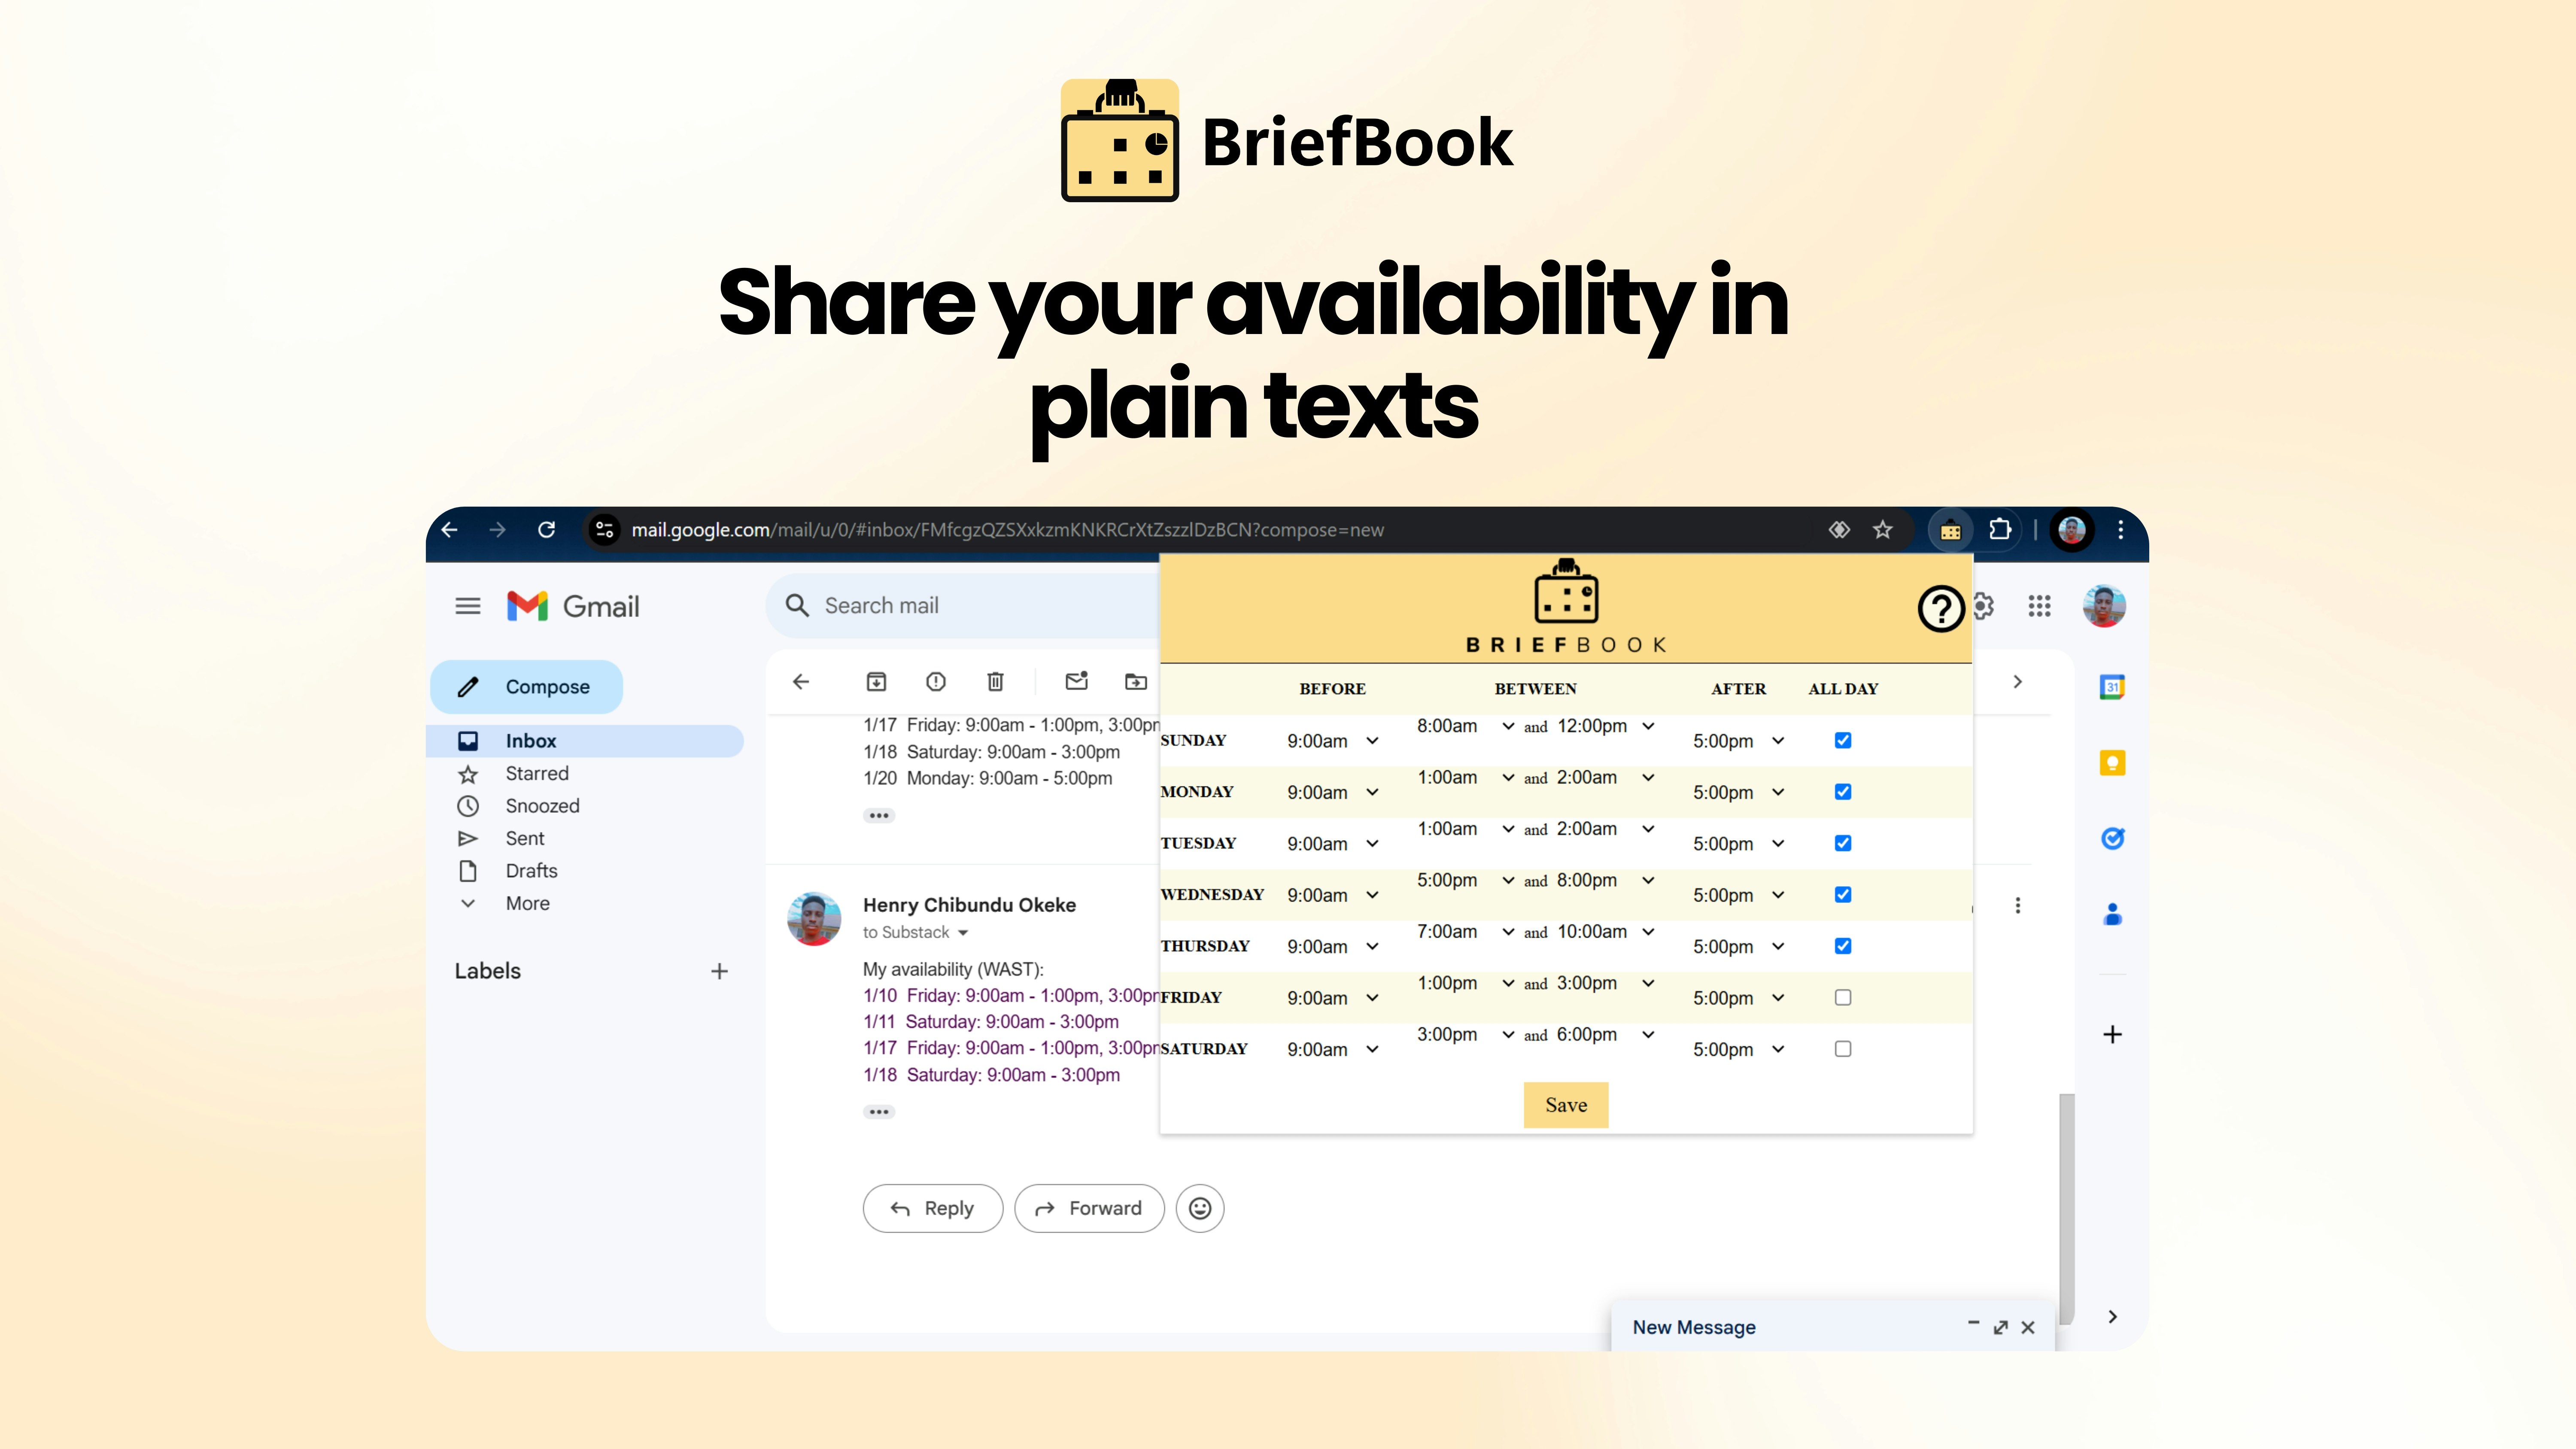Open the Inbox folder

pos(586,741)
